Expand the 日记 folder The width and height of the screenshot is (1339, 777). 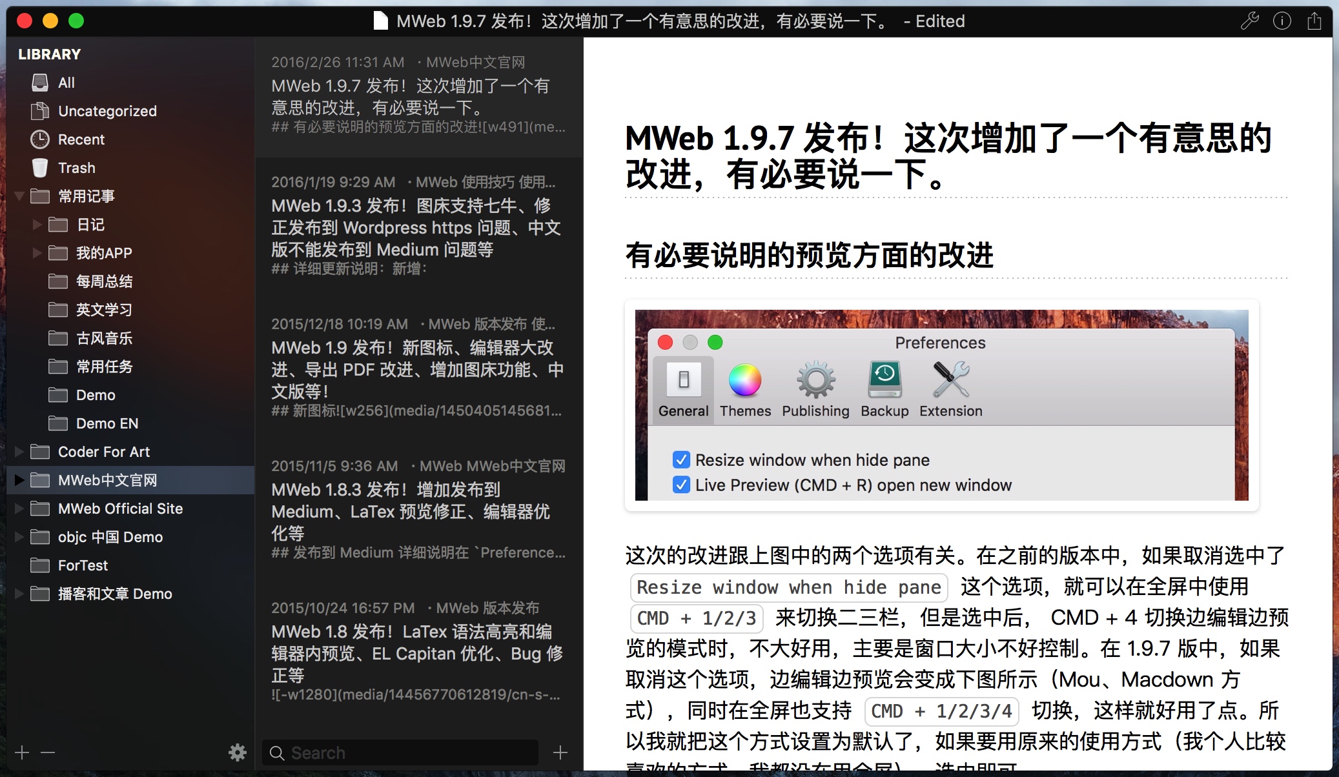click(37, 225)
